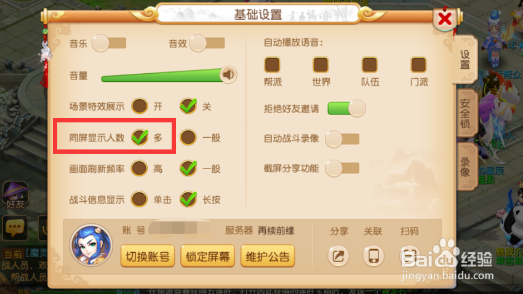
Task: Check the 世界 auto-play voice checkbox
Action: coord(321,65)
